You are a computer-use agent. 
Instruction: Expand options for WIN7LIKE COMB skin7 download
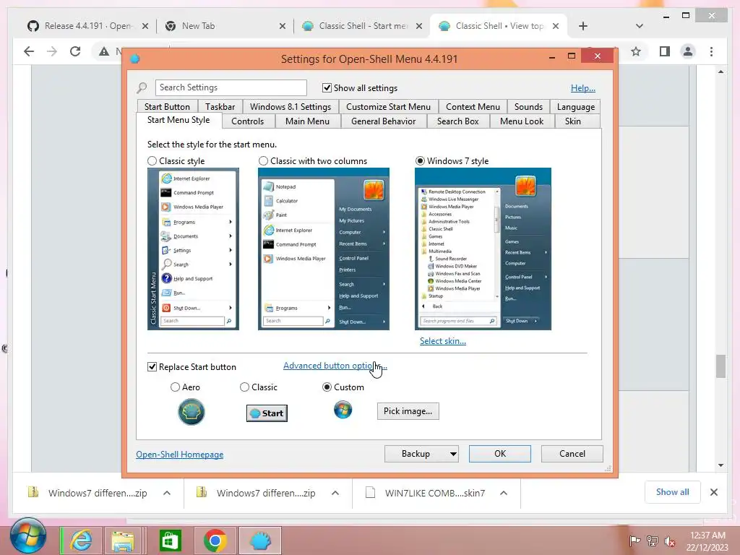tap(504, 493)
